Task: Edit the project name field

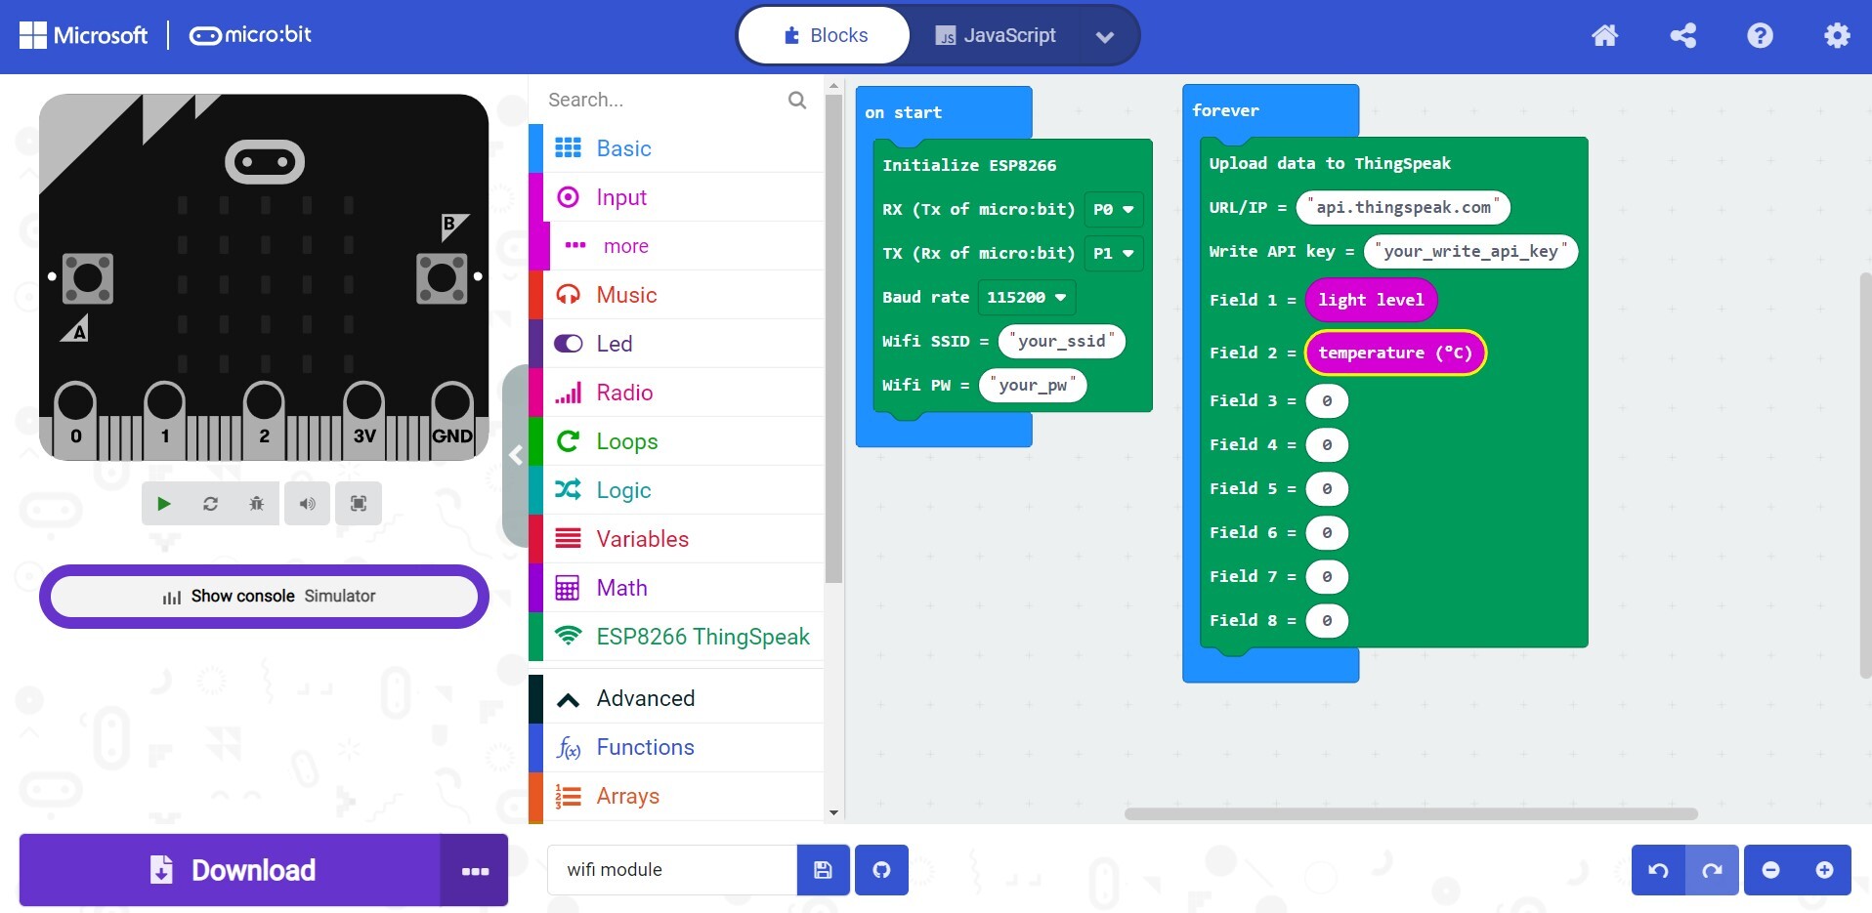Action: coord(672,870)
